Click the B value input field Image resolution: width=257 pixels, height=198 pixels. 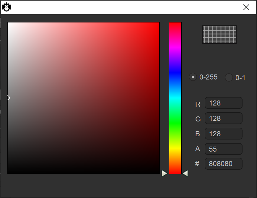(223, 134)
